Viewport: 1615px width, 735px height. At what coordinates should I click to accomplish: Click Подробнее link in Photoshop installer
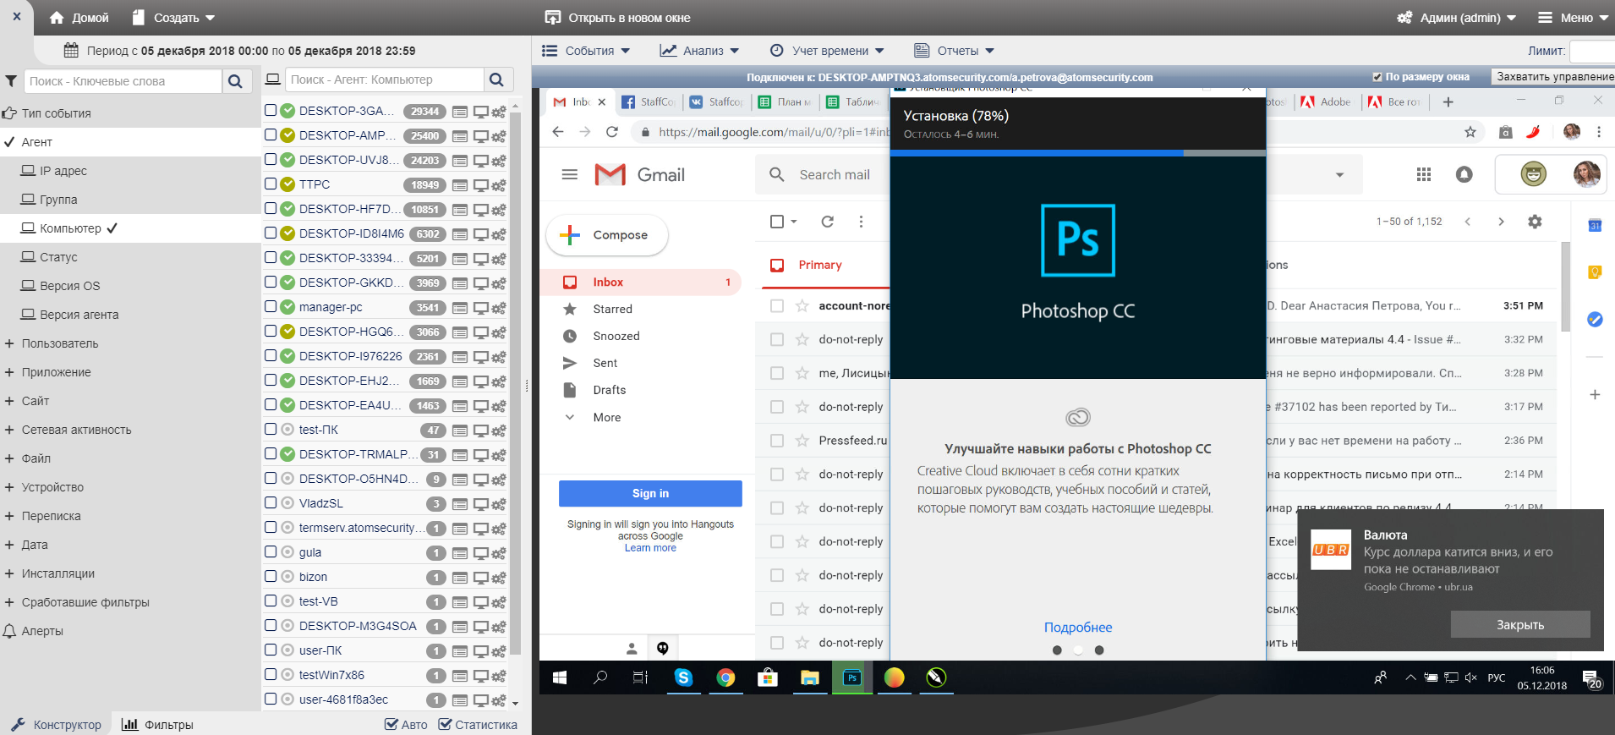coord(1078,628)
